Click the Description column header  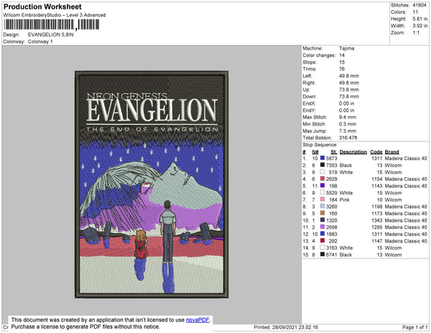(x=353, y=152)
